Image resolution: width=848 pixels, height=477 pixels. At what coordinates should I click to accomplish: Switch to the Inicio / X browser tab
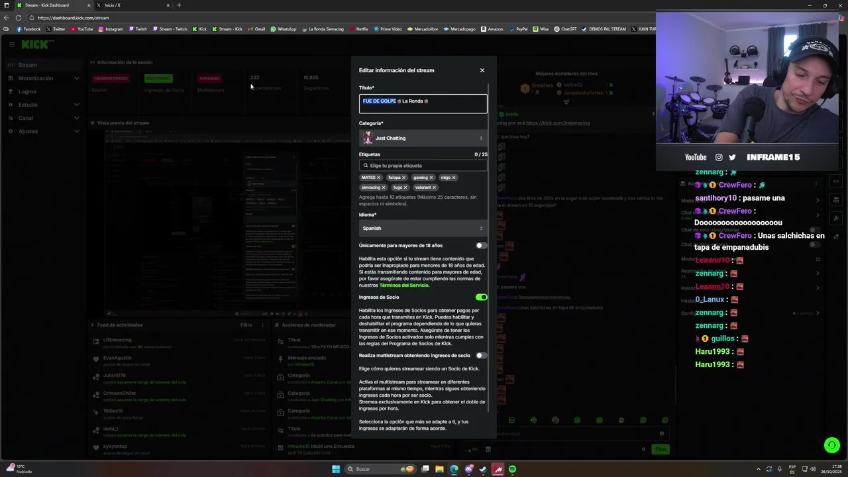coord(132,5)
